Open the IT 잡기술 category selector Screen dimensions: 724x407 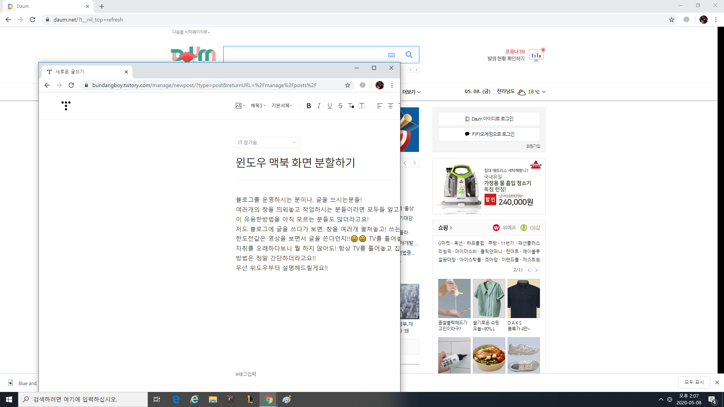(x=267, y=142)
